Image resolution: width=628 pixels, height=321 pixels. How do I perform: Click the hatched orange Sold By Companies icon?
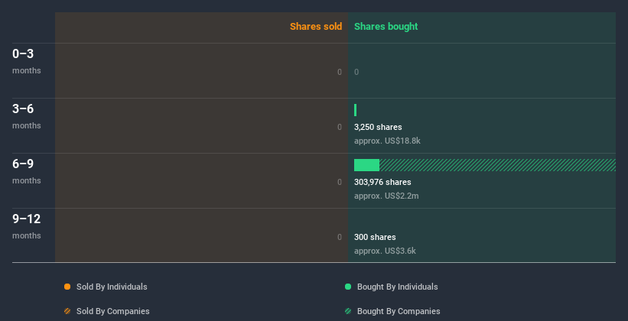coord(67,311)
